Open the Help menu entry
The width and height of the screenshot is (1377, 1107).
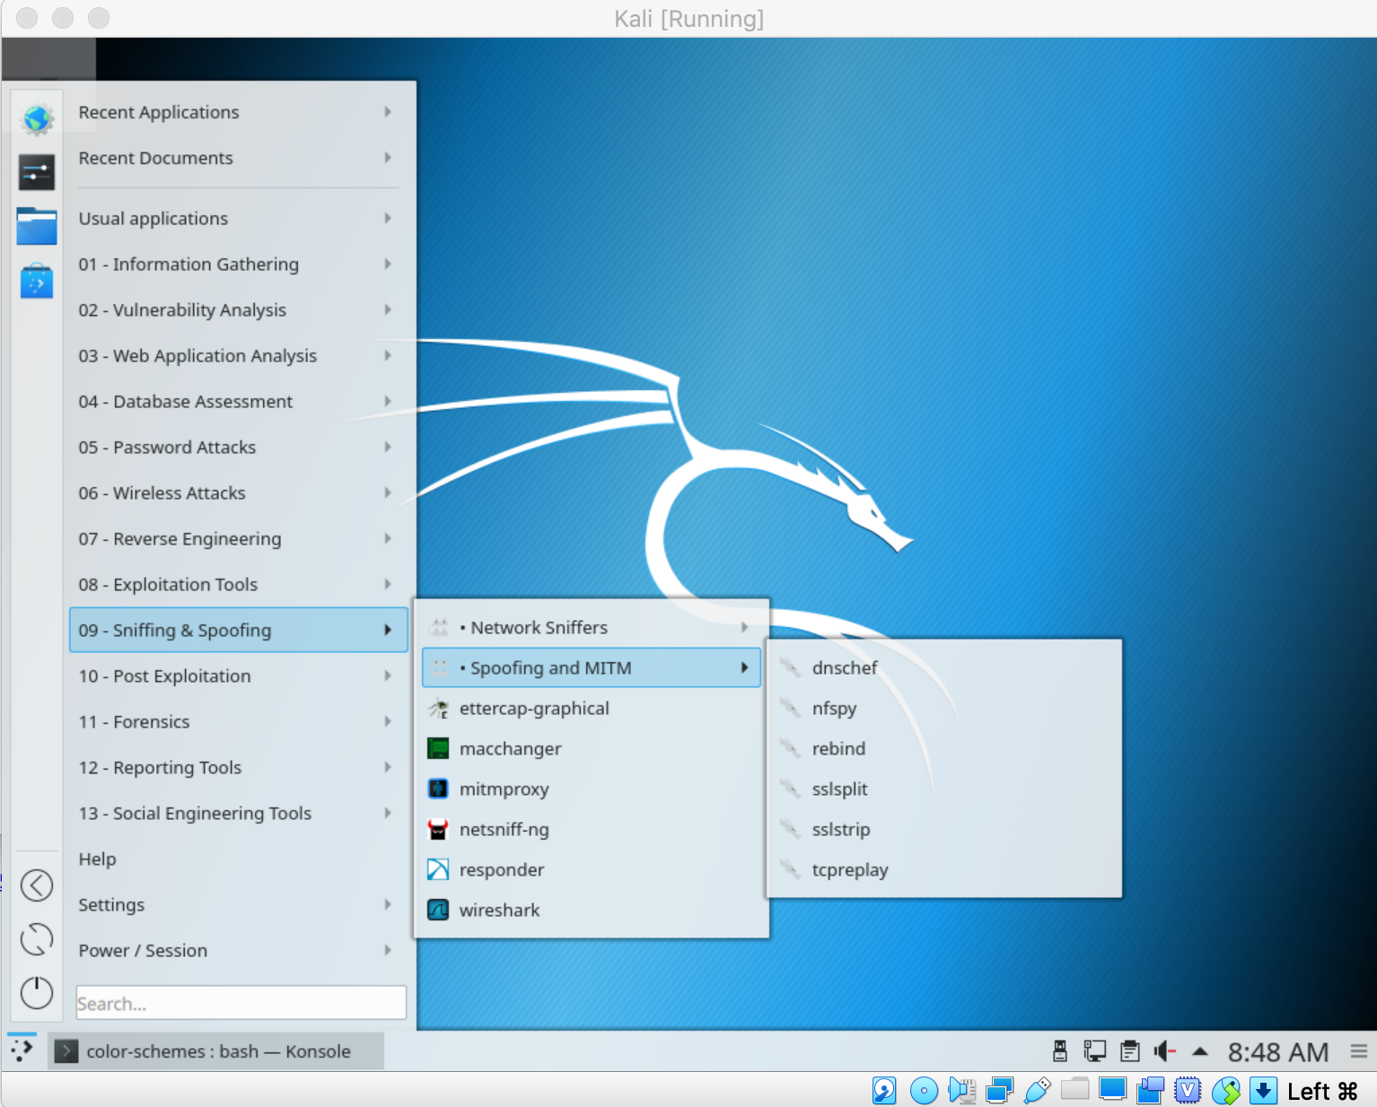pos(98,859)
